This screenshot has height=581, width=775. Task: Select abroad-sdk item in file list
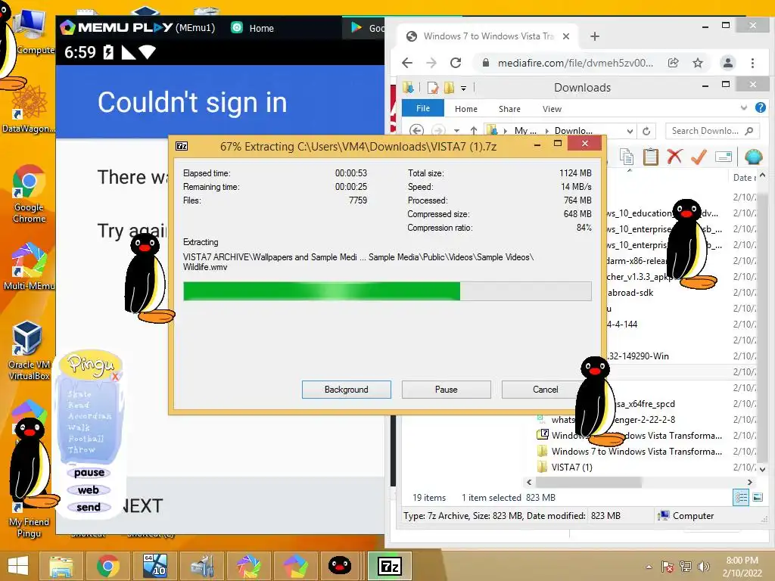tap(630, 293)
